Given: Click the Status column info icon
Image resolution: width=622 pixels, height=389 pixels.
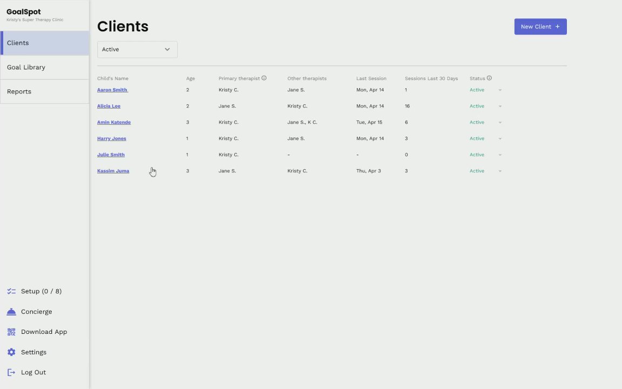Looking at the screenshot, I should 489,78.
